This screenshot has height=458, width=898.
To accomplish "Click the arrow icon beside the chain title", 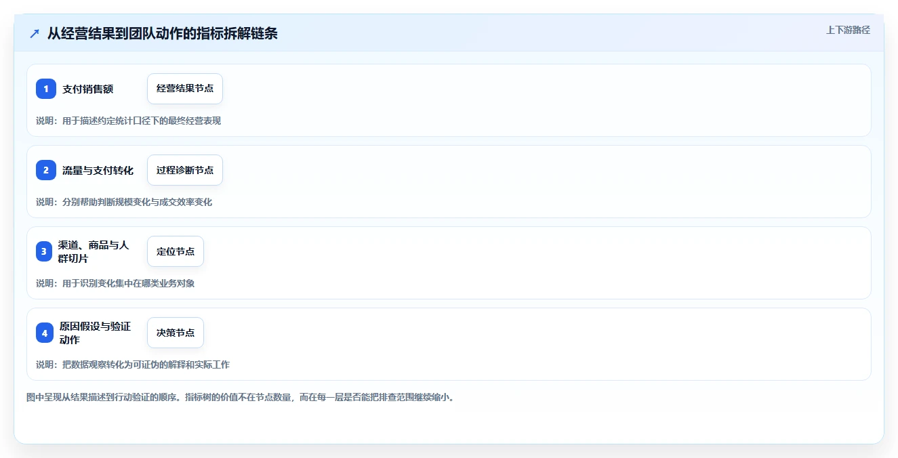I will pos(35,34).
